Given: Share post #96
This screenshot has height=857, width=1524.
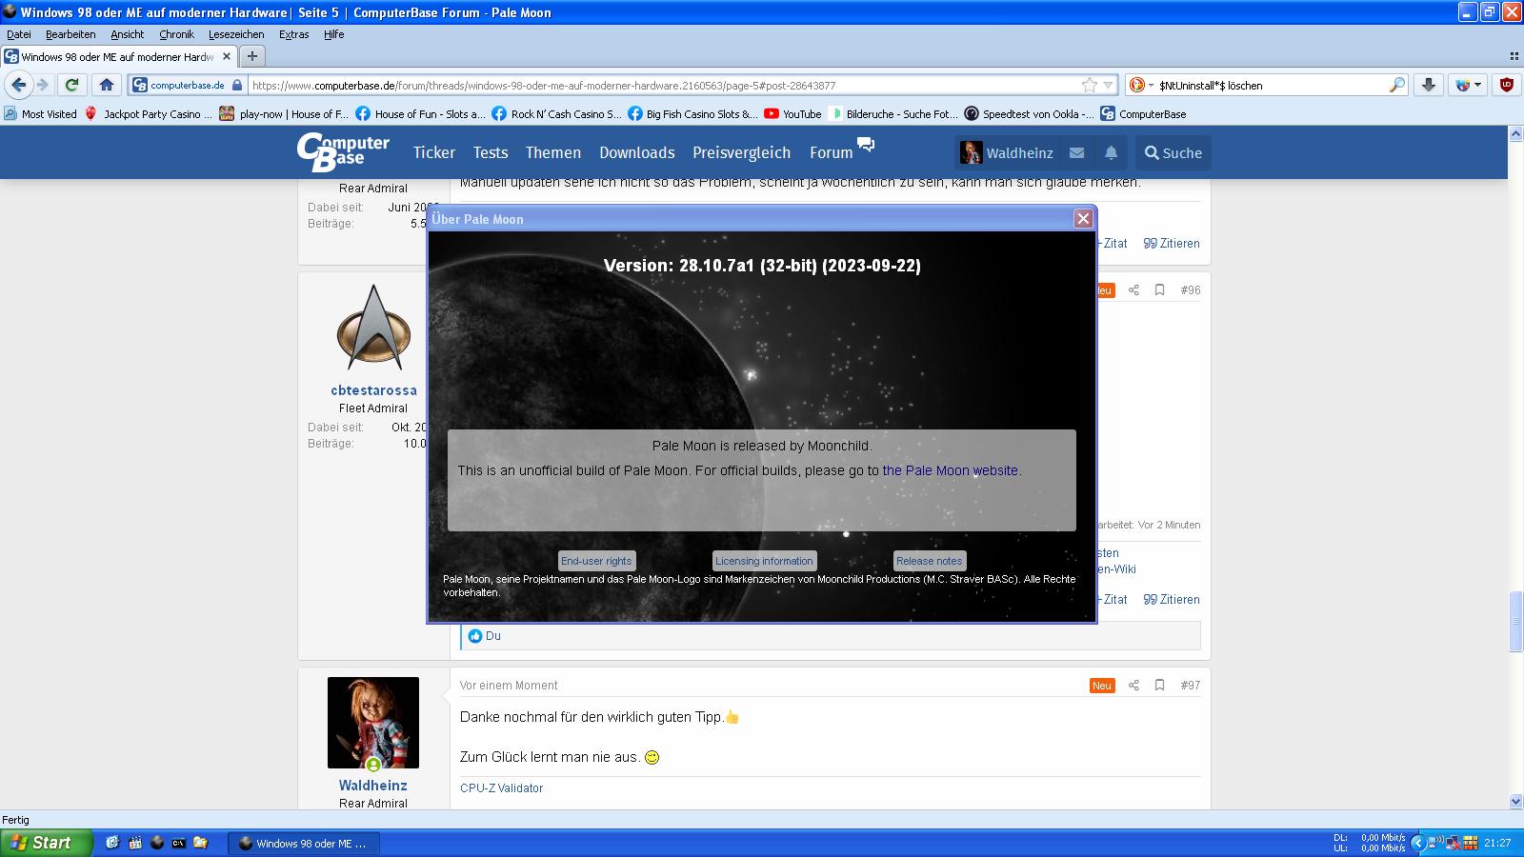Looking at the screenshot, I should (1133, 289).
